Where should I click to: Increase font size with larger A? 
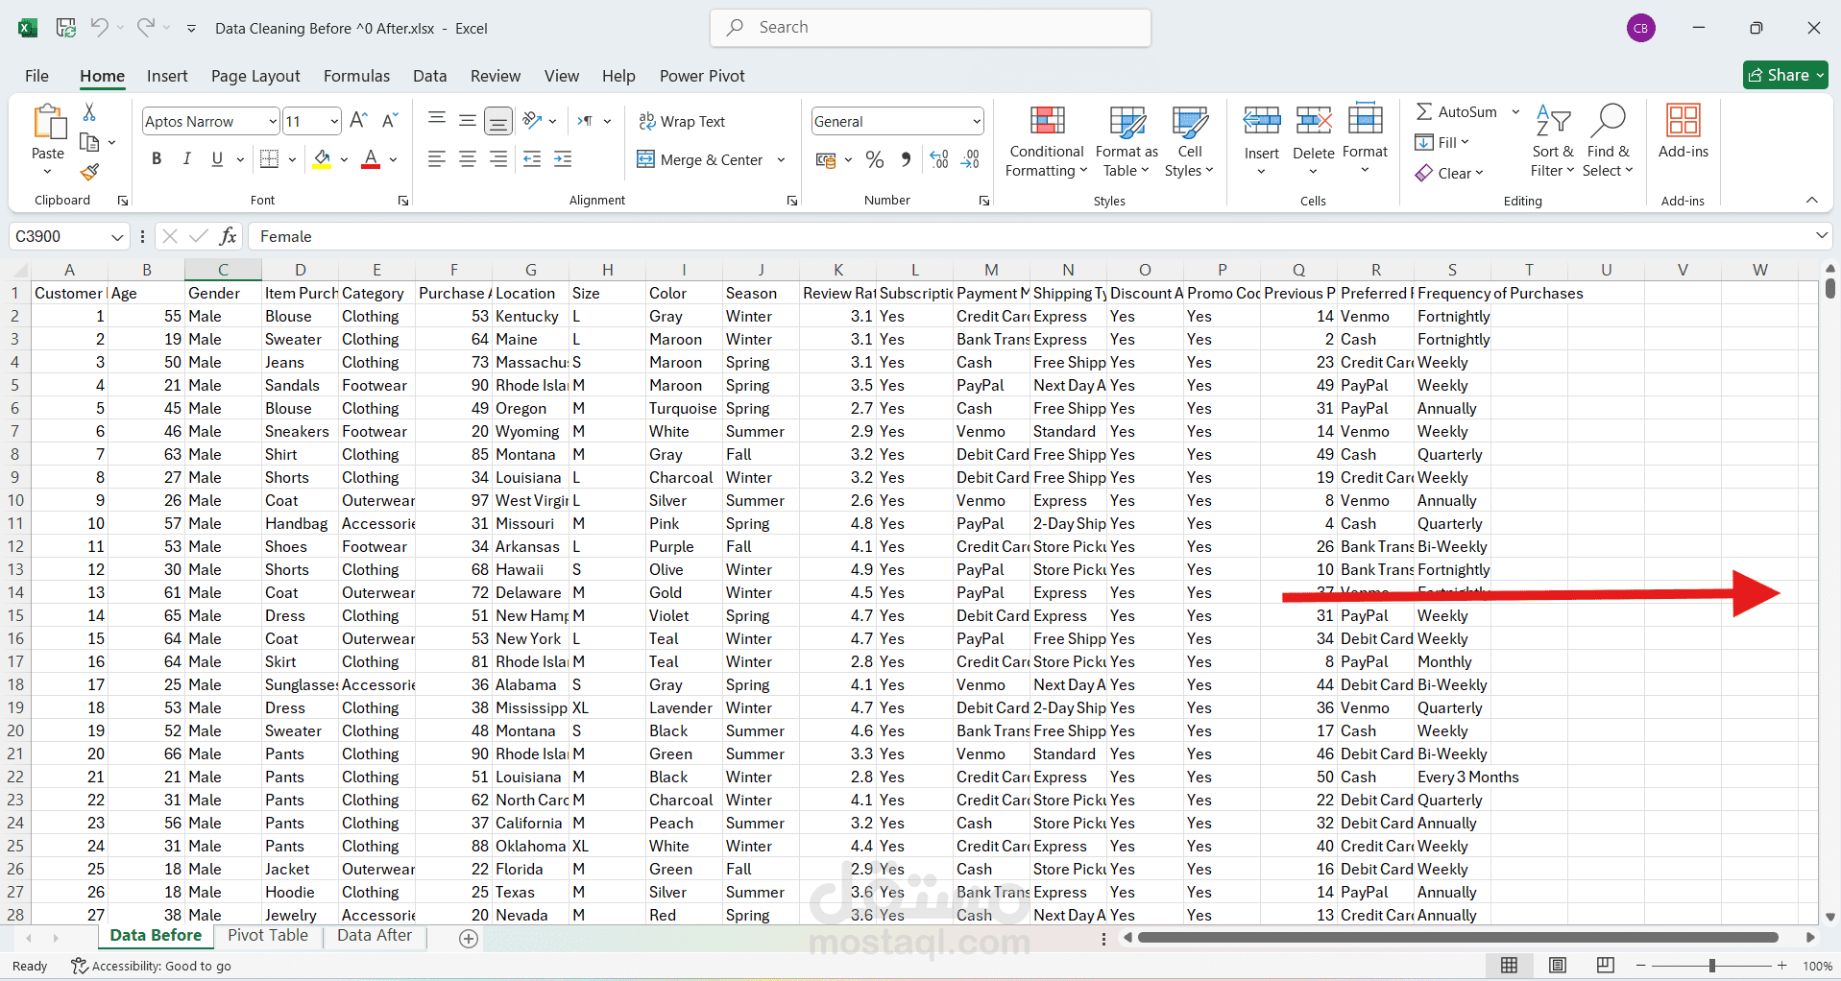(x=358, y=121)
